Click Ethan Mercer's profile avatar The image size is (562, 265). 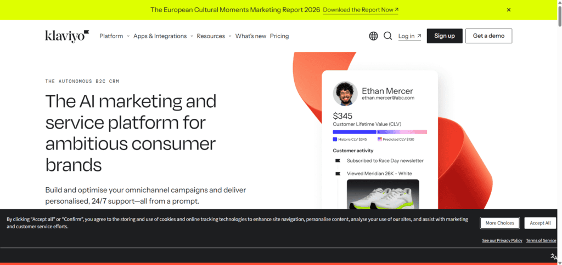345,94
